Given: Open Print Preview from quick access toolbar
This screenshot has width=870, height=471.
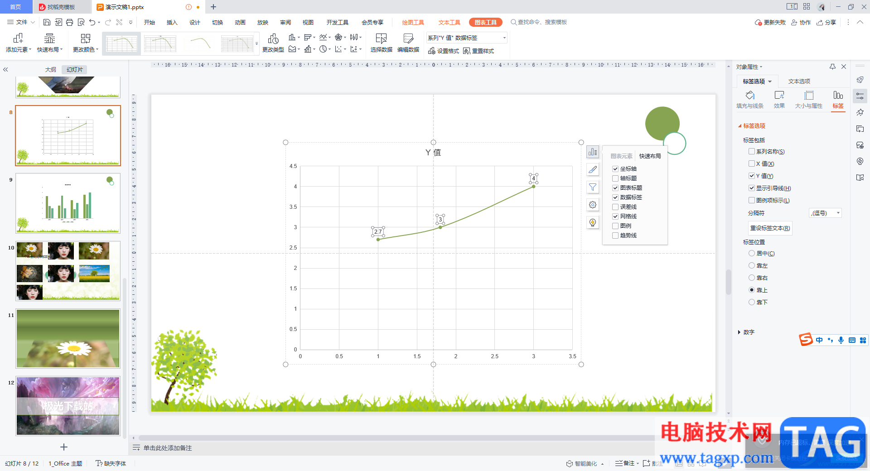Looking at the screenshot, I should coord(81,22).
